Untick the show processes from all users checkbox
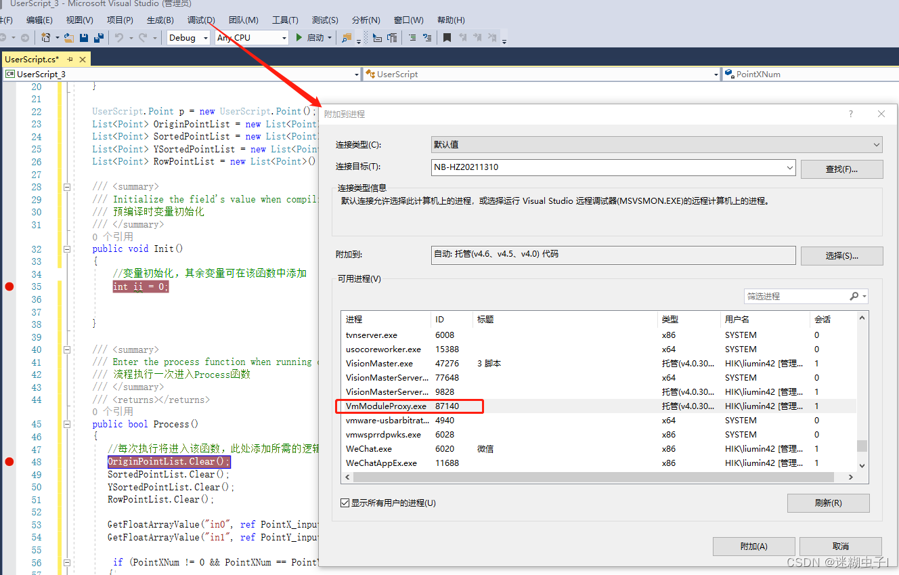Screen dimensions: 899x575 point(345,503)
